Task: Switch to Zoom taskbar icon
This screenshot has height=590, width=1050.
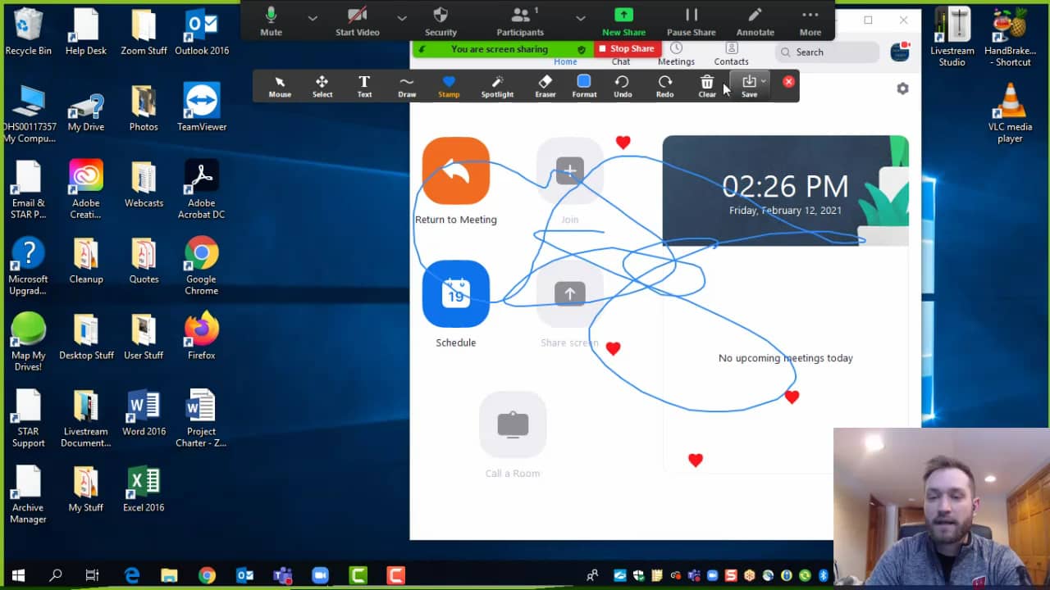Action: (320, 575)
